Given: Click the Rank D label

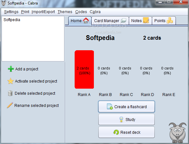Looking at the screenshot, I should [147, 95].
